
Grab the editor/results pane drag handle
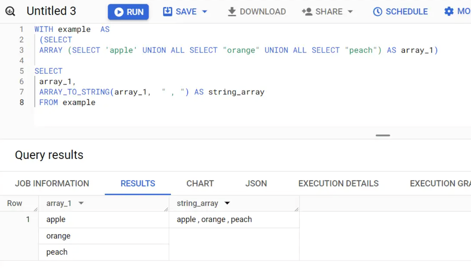[383, 135]
